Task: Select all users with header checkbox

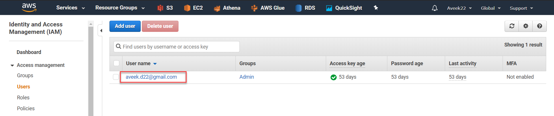Action: pyautogui.click(x=116, y=63)
